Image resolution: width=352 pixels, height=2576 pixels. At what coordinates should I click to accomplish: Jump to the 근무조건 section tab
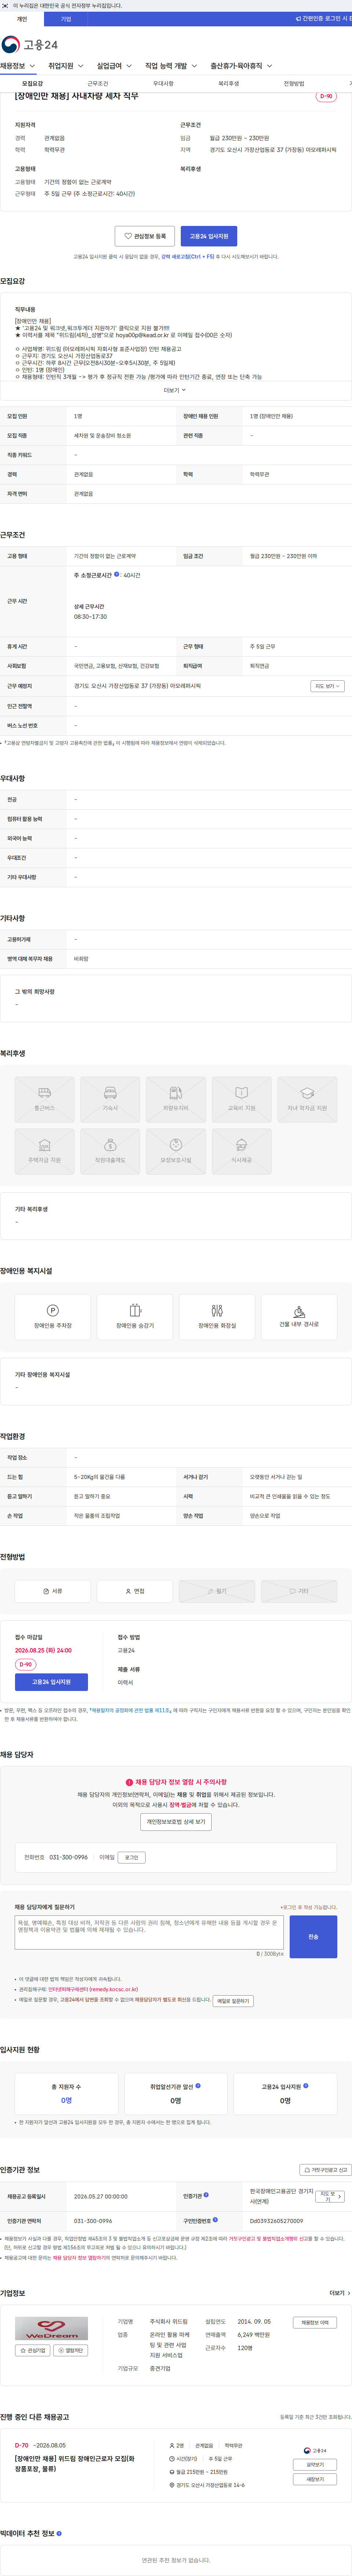pos(98,84)
